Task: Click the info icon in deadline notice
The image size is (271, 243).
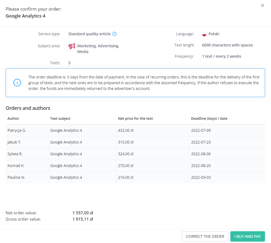Action: (17, 83)
